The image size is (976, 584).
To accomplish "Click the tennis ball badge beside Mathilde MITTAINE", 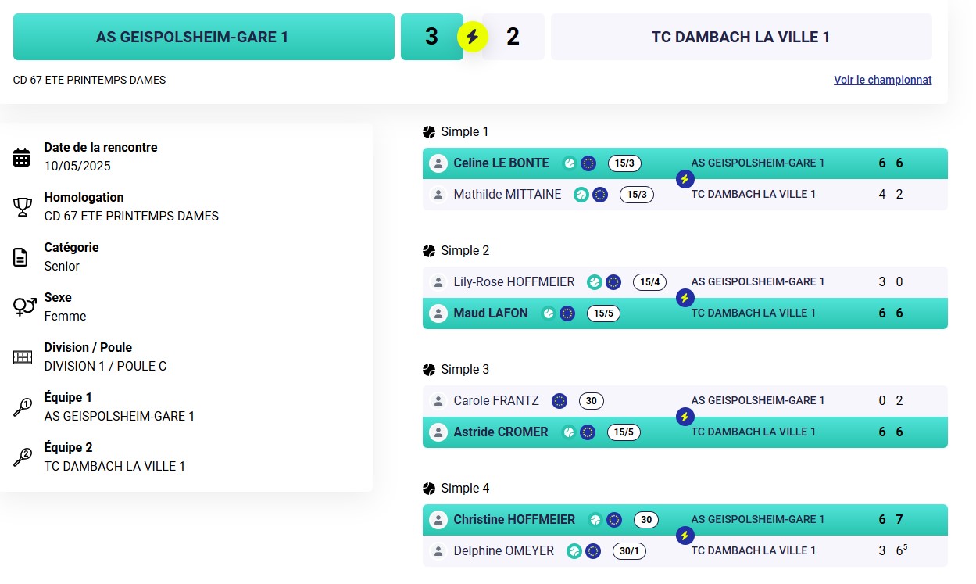I will [581, 195].
